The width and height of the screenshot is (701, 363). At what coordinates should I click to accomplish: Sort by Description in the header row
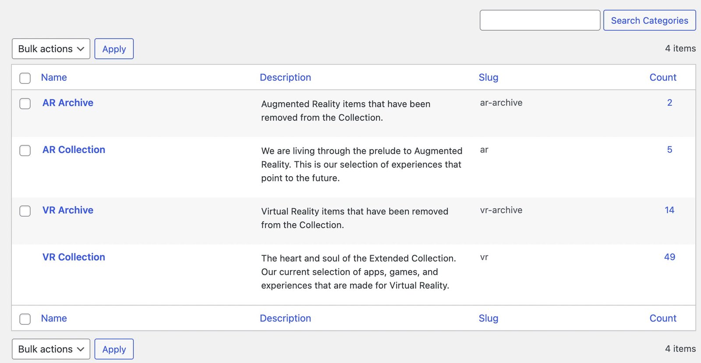(285, 77)
